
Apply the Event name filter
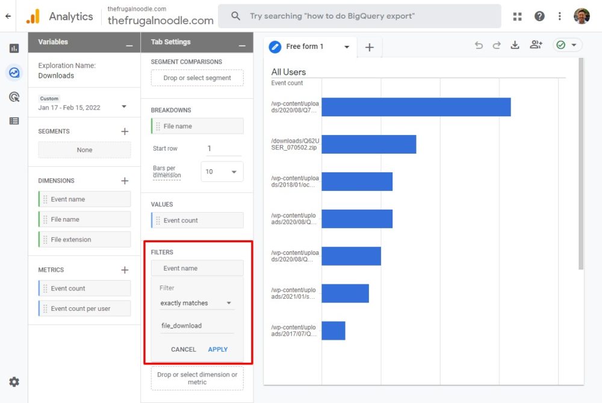point(217,349)
